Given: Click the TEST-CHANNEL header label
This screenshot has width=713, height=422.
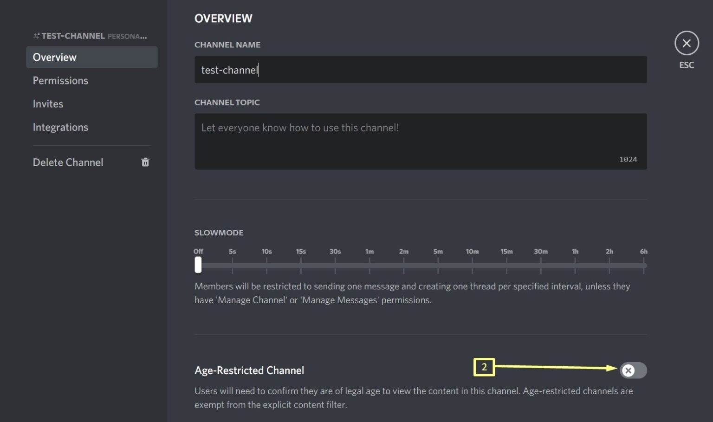Looking at the screenshot, I should pyautogui.click(x=72, y=36).
